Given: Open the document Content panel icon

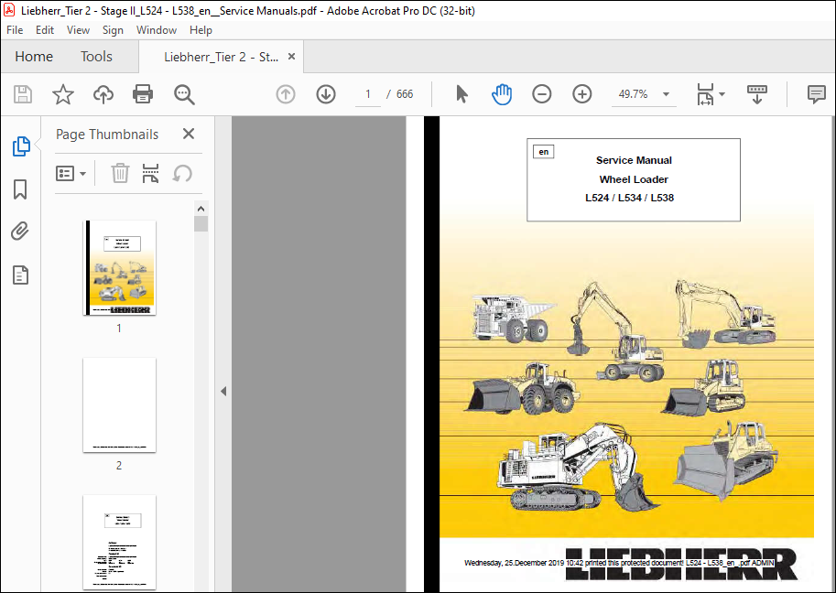Looking at the screenshot, I should pyautogui.click(x=20, y=275).
